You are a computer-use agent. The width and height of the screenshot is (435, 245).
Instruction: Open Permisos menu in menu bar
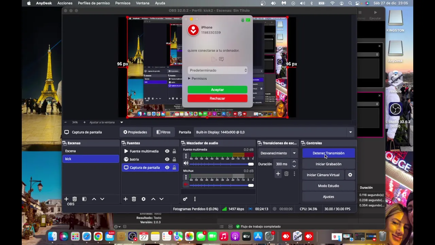click(123, 3)
